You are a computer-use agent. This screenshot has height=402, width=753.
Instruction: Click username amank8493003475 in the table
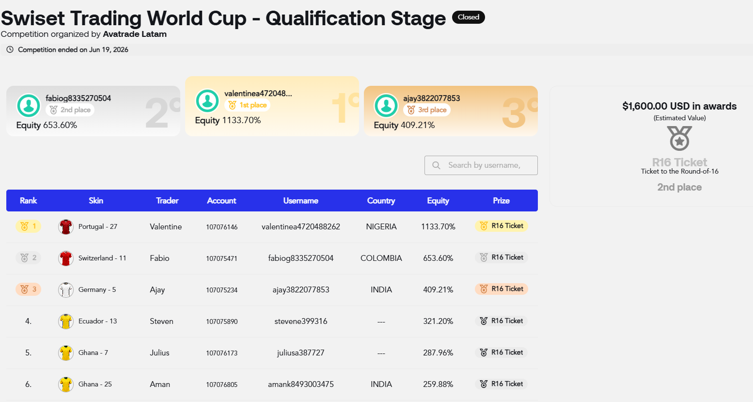(301, 384)
